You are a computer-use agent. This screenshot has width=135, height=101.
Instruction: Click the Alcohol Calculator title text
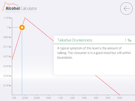(21, 8)
